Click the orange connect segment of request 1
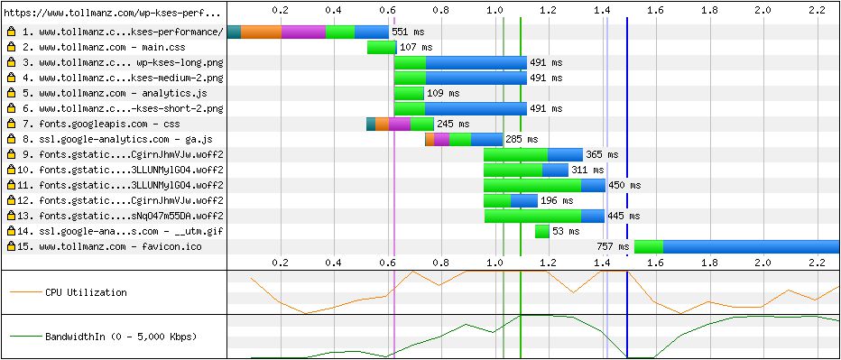 click(261, 32)
